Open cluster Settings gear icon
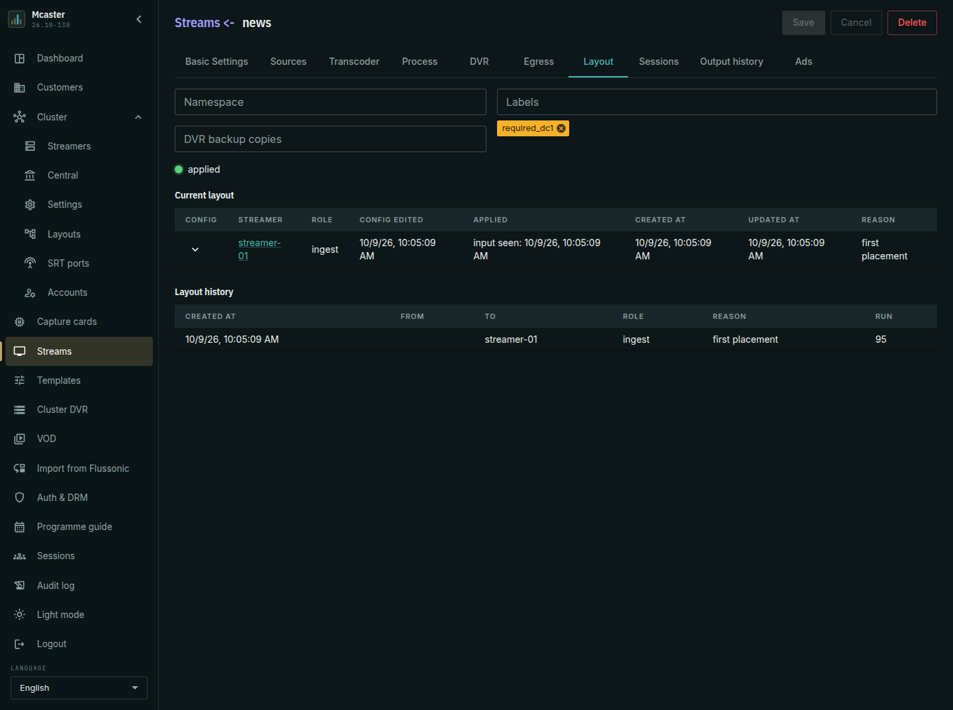This screenshot has height=710, width=953. pyautogui.click(x=30, y=204)
